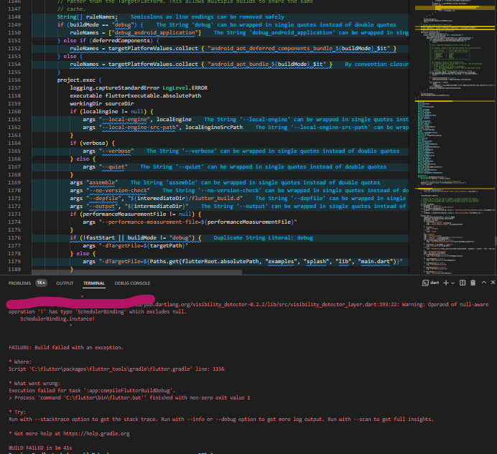The width and height of the screenshot is (497, 454).
Task: Click line number 1156 in the gutter
Action: pyautogui.click(x=14, y=80)
